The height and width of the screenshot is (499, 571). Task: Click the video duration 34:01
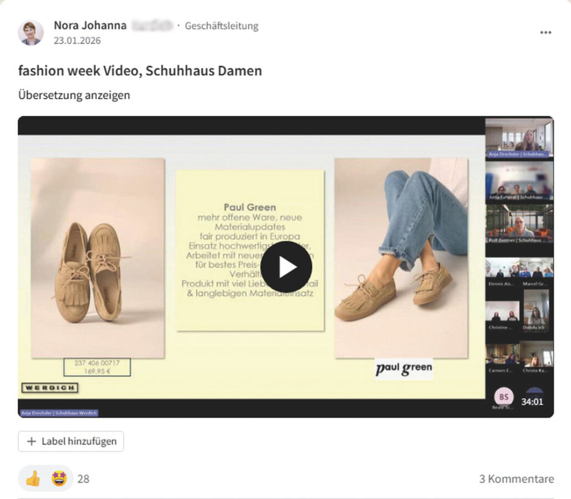532,402
